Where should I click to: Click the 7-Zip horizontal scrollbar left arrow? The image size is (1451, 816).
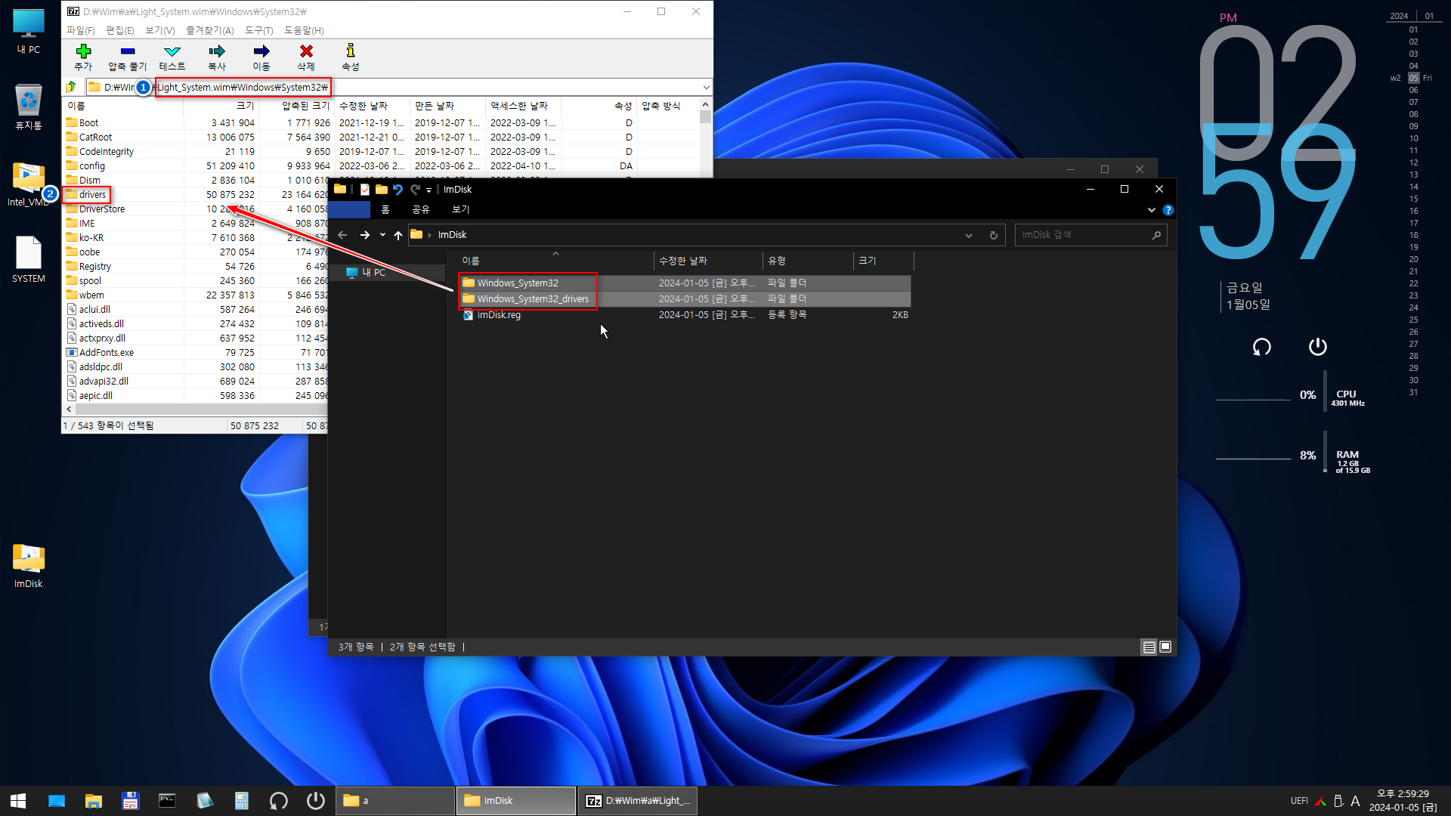70,409
